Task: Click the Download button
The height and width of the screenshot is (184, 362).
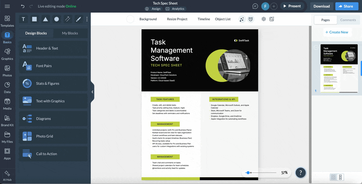Action: pos(321,6)
